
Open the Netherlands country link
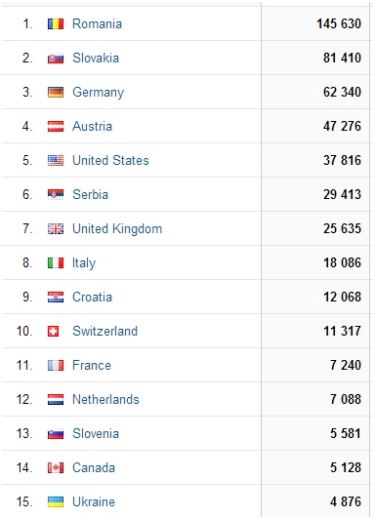[x=106, y=400]
